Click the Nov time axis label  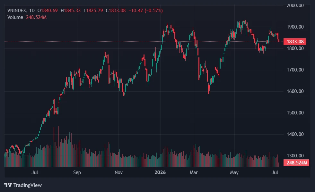point(118,172)
